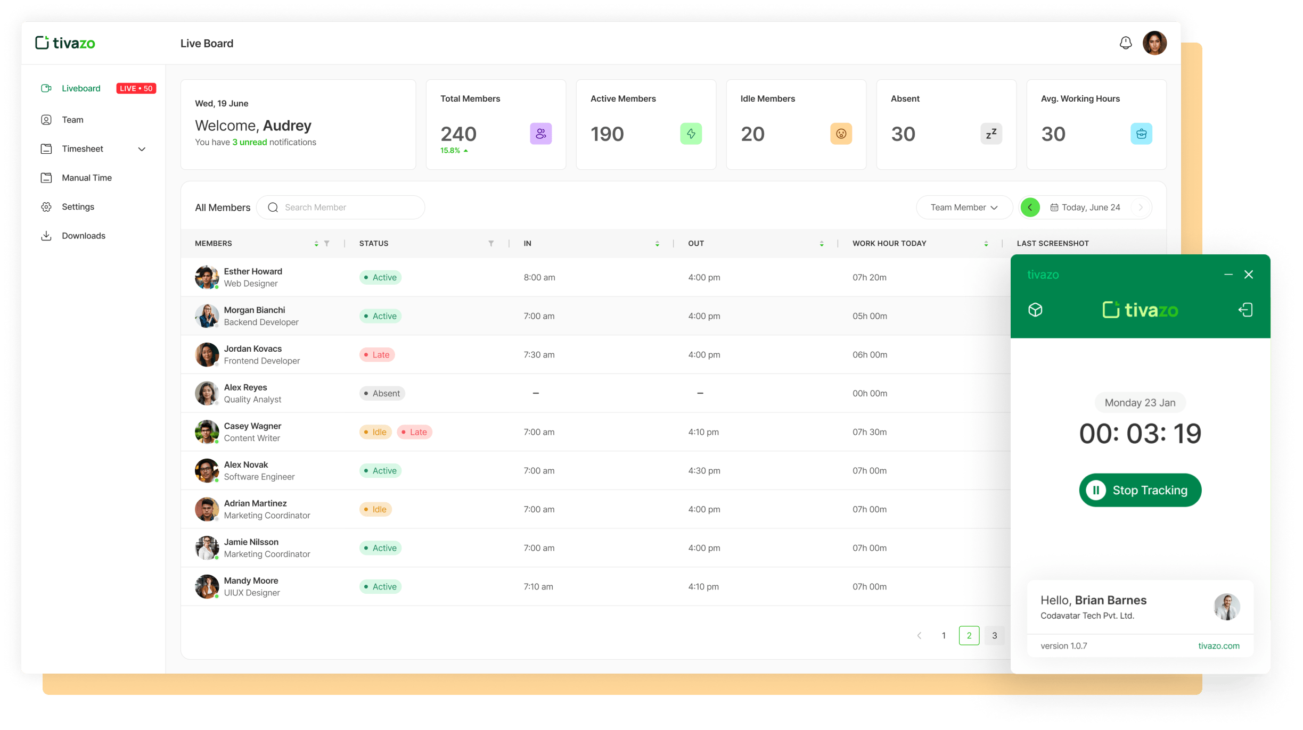This screenshot has height=730, width=1303.
Task: Open Settings via the gear icon
Action: 47,206
